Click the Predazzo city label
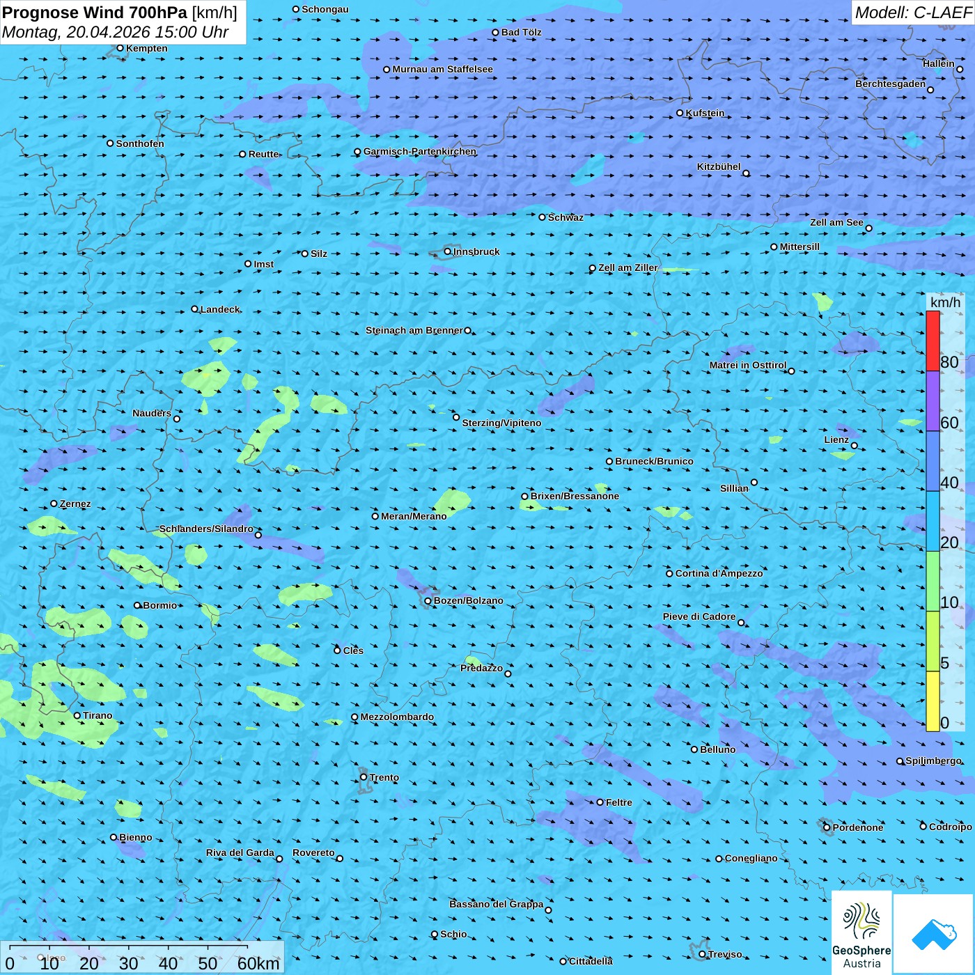Image resolution: width=975 pixels, height=975 pixels. 481,668
